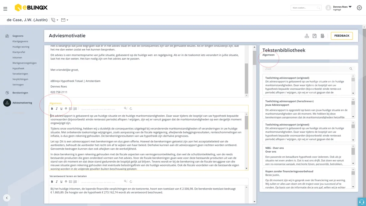Viewport: 366px width, 206px height.
Task: Click the FEEDBACK button
Action: coord(342,36)
